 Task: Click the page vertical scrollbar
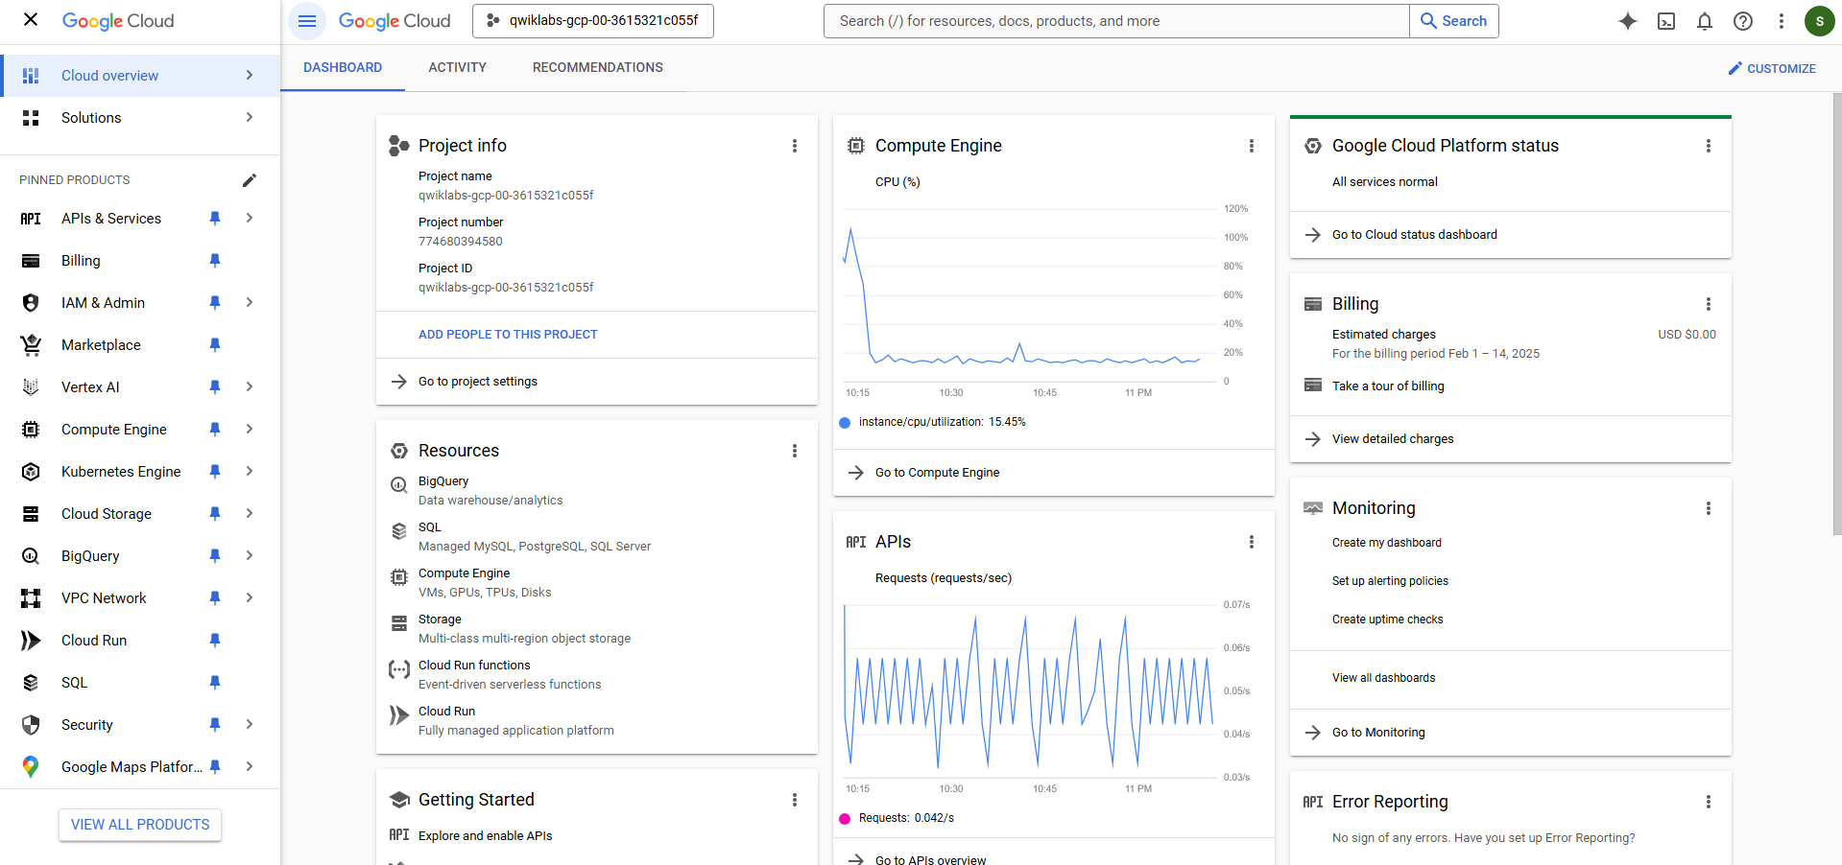(1837, 313)
